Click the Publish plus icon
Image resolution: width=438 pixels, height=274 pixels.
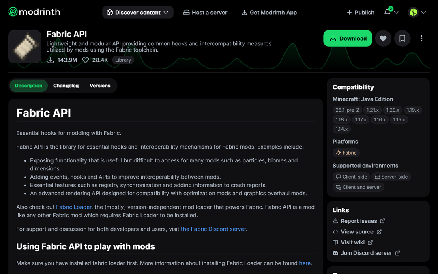[349, 13]
